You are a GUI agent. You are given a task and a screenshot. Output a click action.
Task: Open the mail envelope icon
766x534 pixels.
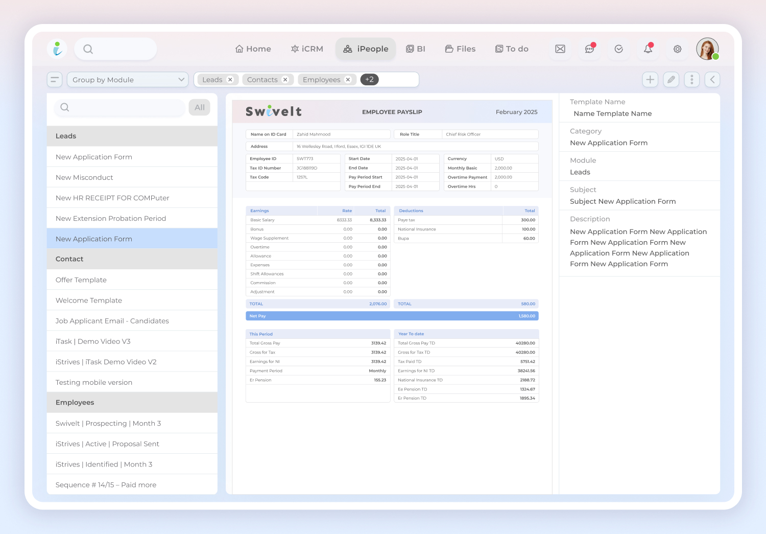[560, 49]
